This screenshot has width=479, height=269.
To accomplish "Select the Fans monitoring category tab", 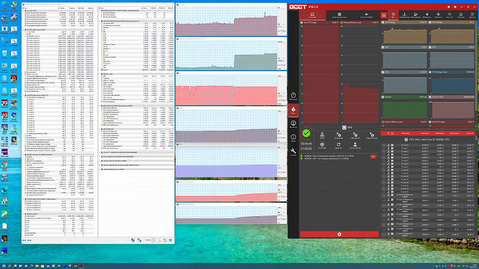I will point(438,15).
